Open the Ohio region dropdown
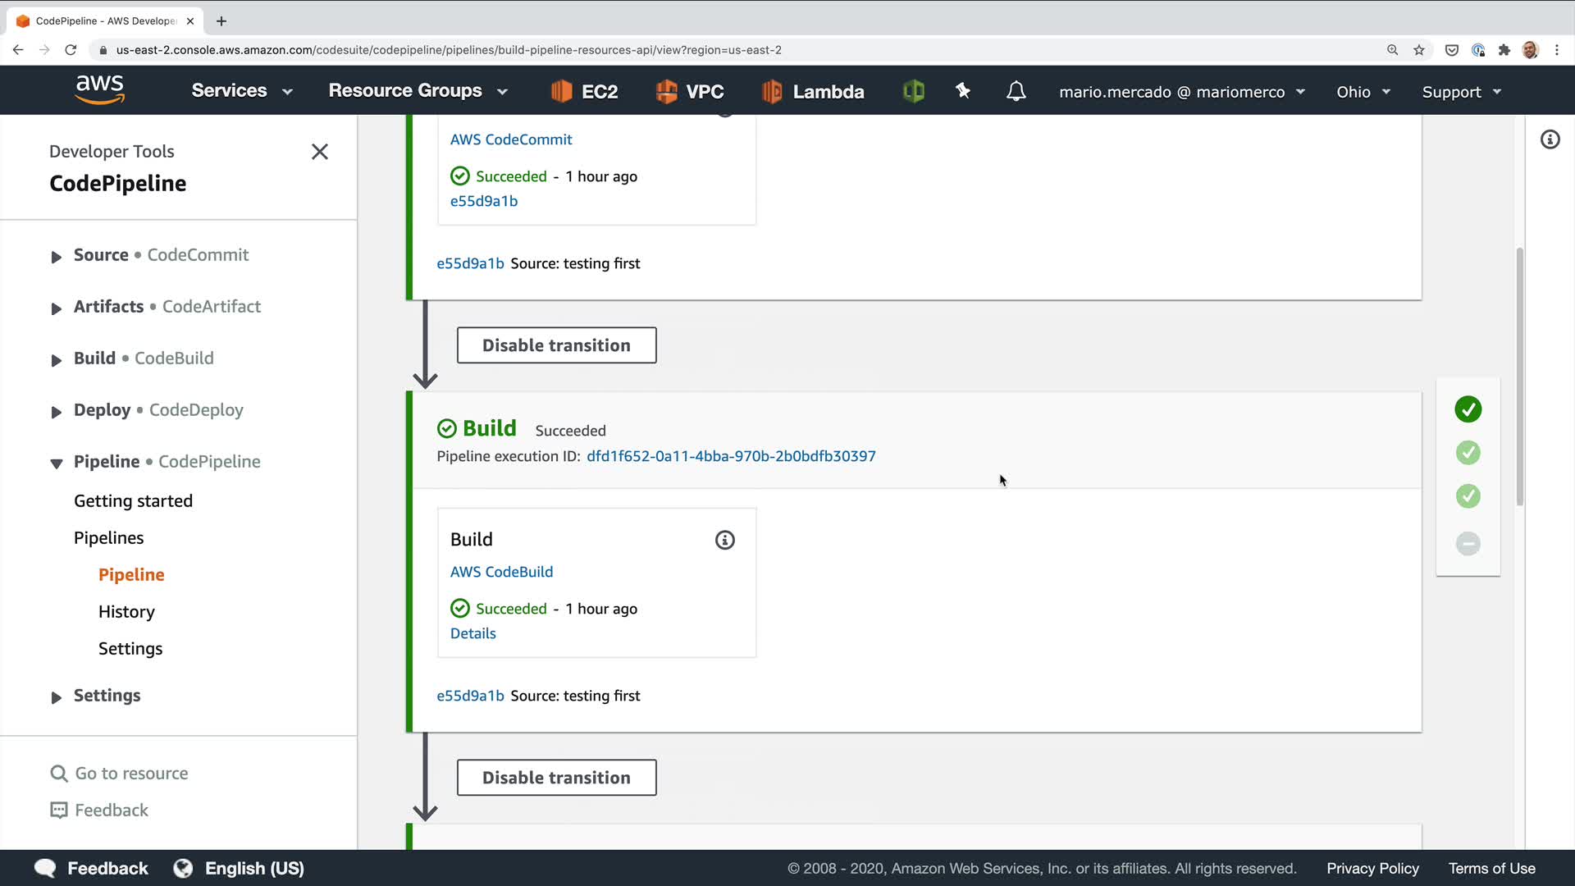Image resolution: width=1575 pixels, height=886 pixels. pyautogui.click(x=1363, y=92)
